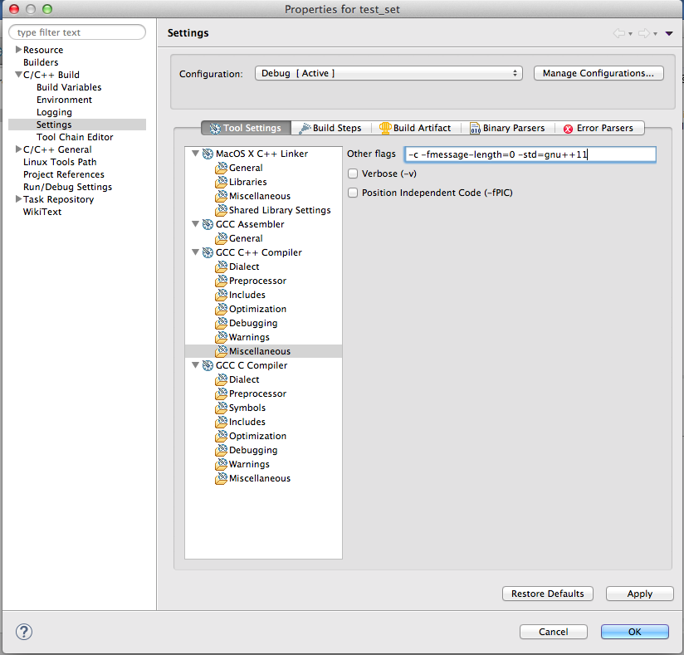Click the Shared Library Settings option icon

222,210
